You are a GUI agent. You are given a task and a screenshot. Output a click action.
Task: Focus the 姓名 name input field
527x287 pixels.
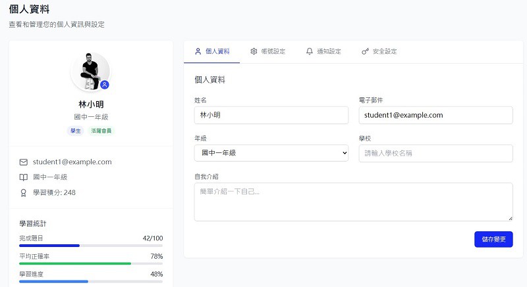click(271, 115)
